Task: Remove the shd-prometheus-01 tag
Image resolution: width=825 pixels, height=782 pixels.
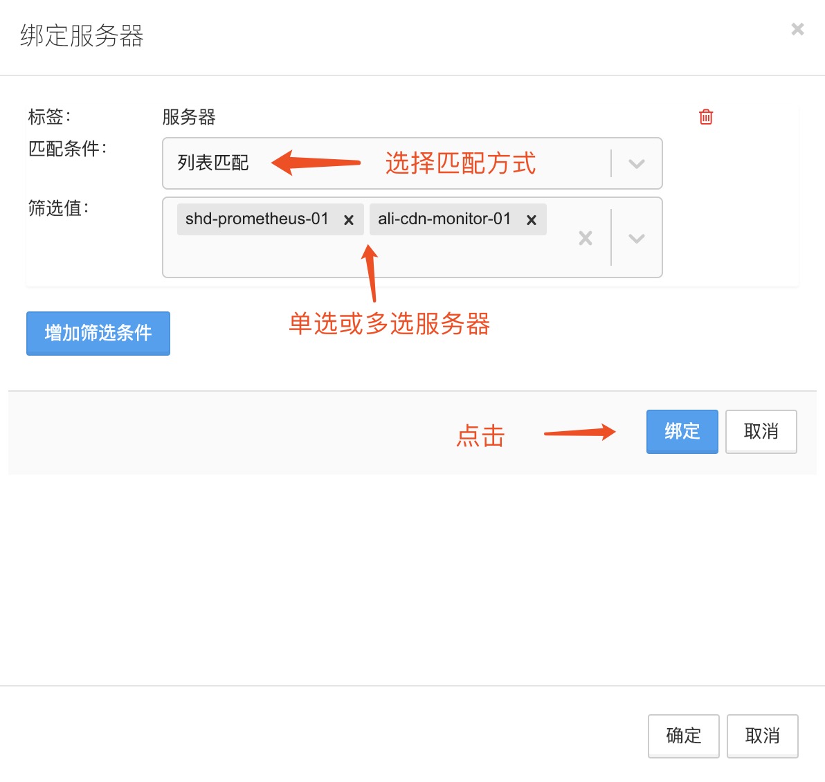Action: click(x=349, y=220)
